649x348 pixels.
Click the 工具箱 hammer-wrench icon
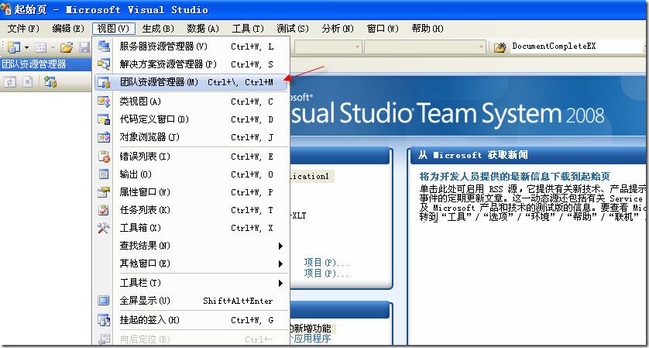pos(104,227)
